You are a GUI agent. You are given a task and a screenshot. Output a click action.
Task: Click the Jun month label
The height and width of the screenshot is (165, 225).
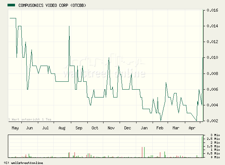click(x=29, y=128)
